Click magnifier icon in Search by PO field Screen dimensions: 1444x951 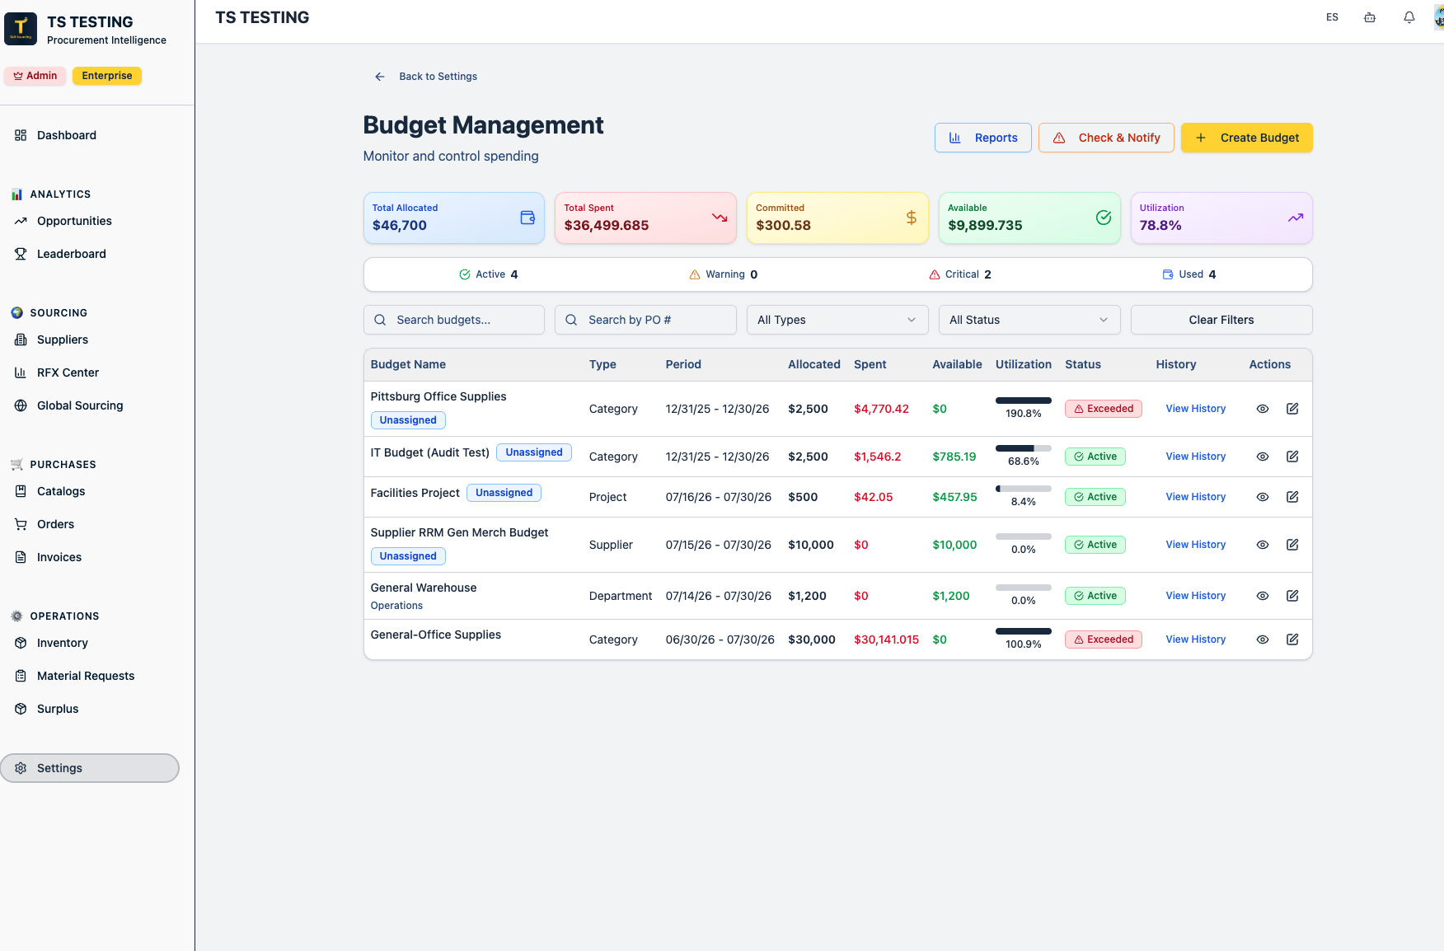click(571, 320)
